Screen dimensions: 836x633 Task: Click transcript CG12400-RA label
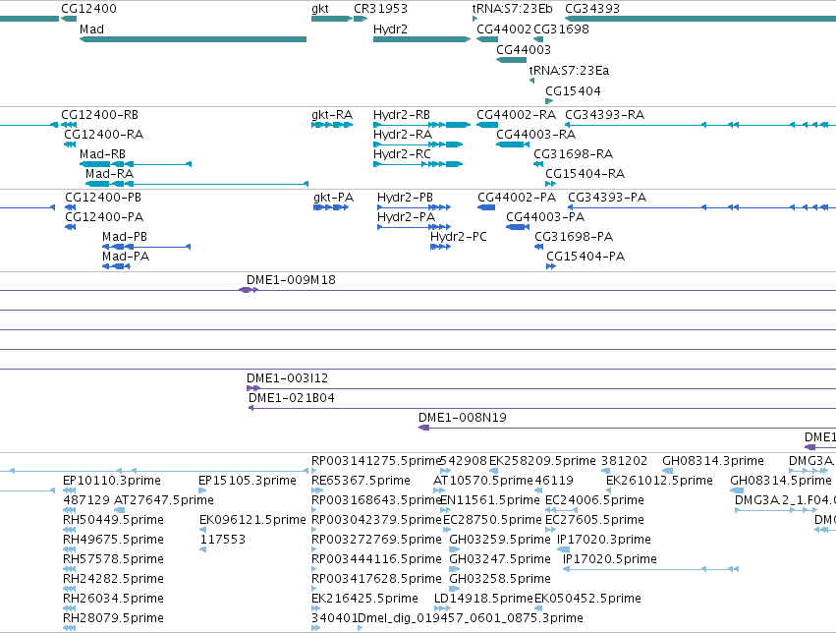coord(103,135)
